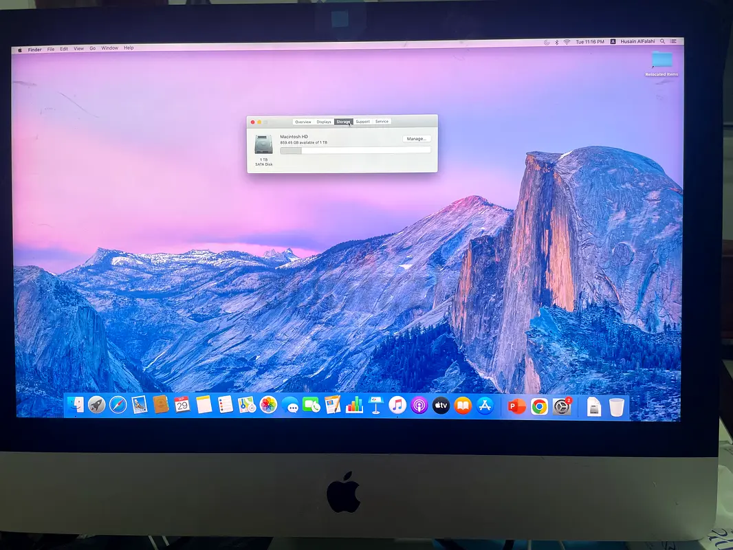Switch to the Service tab
Viewport: 733px width, 550px height.
coord(382,122)
